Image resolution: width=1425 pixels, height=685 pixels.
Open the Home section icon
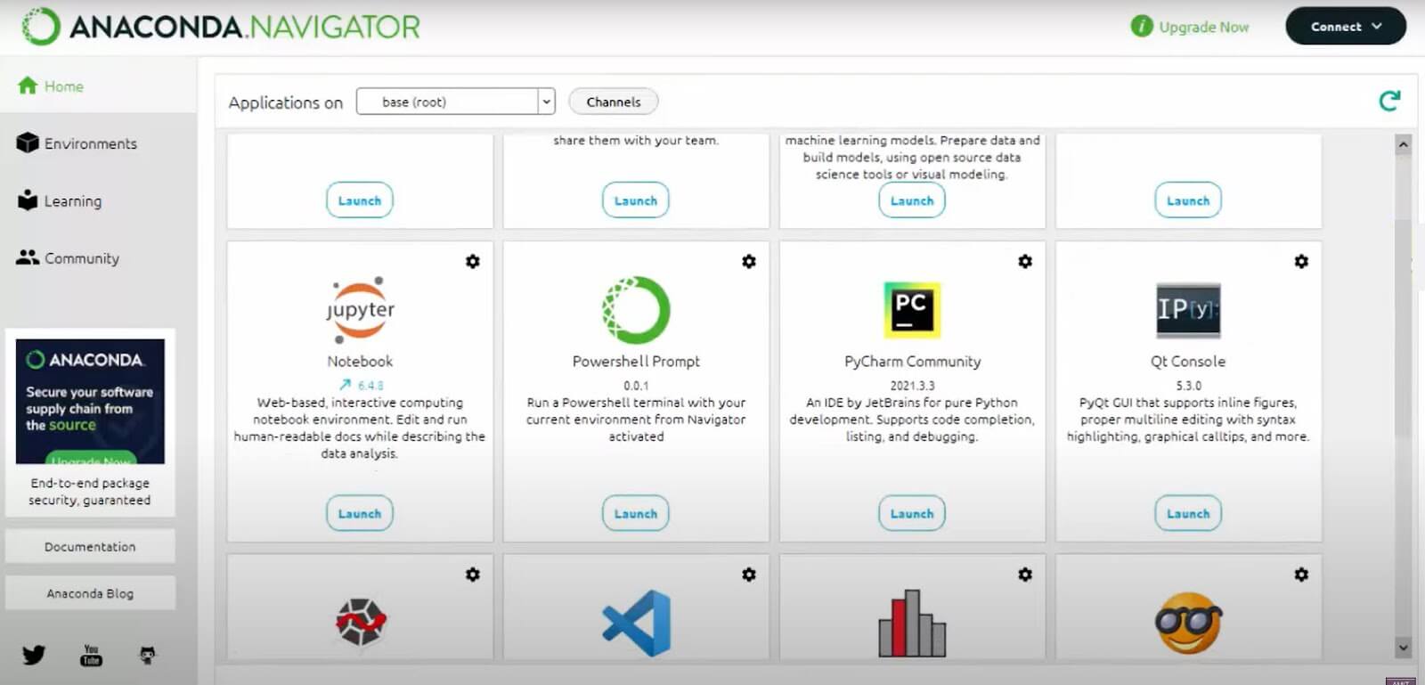click(28, 86)
